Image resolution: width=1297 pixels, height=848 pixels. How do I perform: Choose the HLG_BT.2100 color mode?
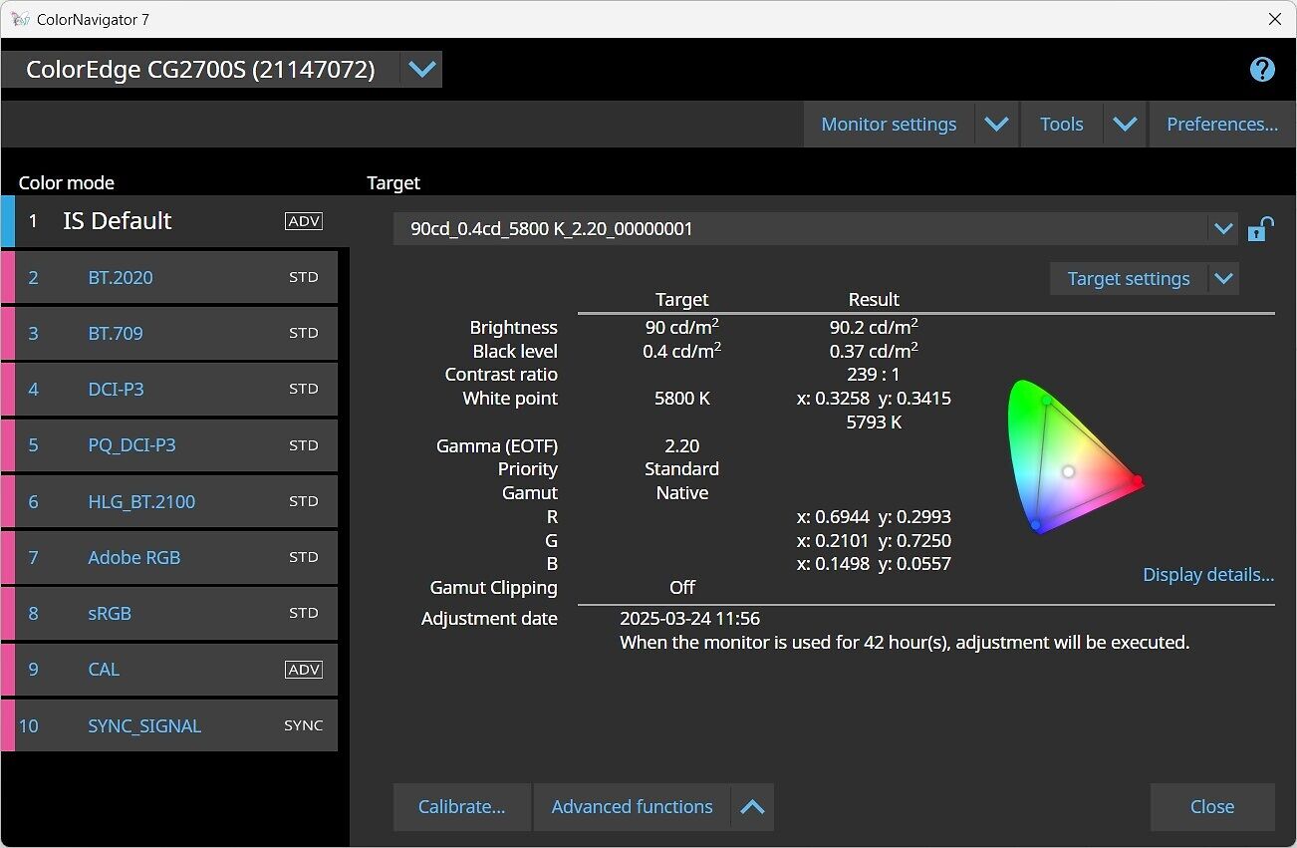(170, 501)
